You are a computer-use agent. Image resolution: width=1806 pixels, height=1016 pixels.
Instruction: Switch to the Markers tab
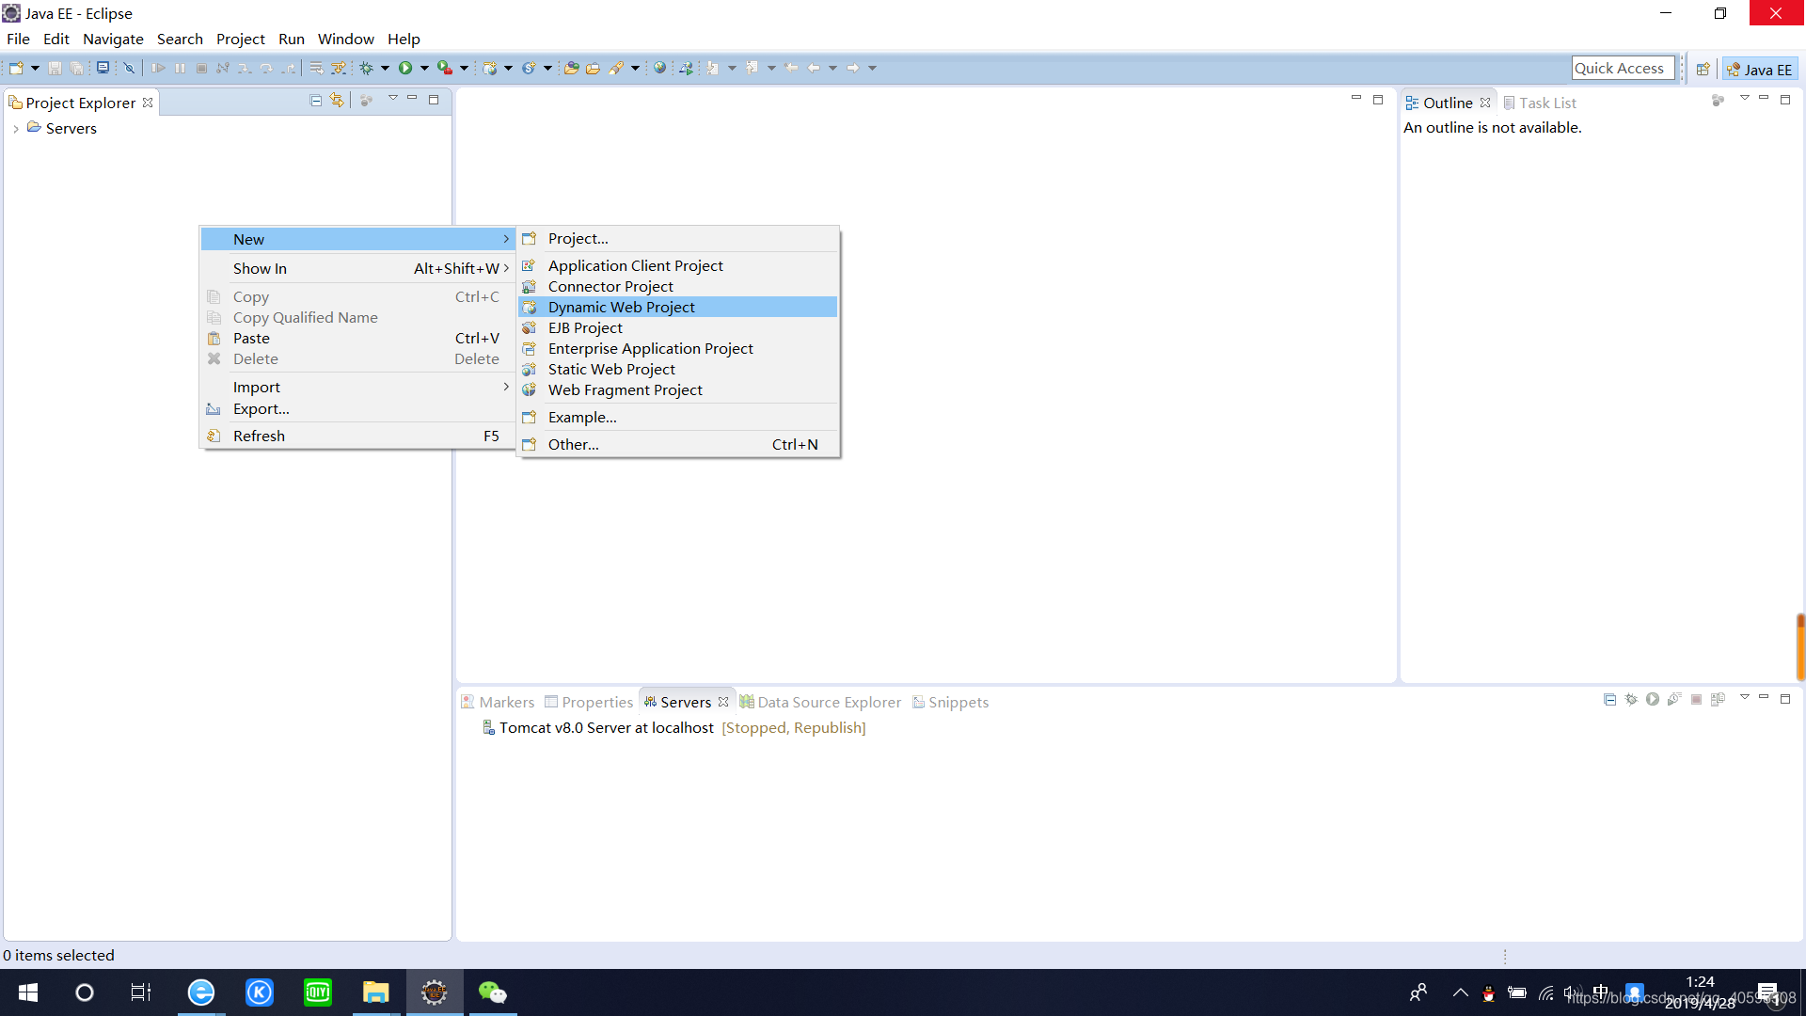tap(498, 702)
